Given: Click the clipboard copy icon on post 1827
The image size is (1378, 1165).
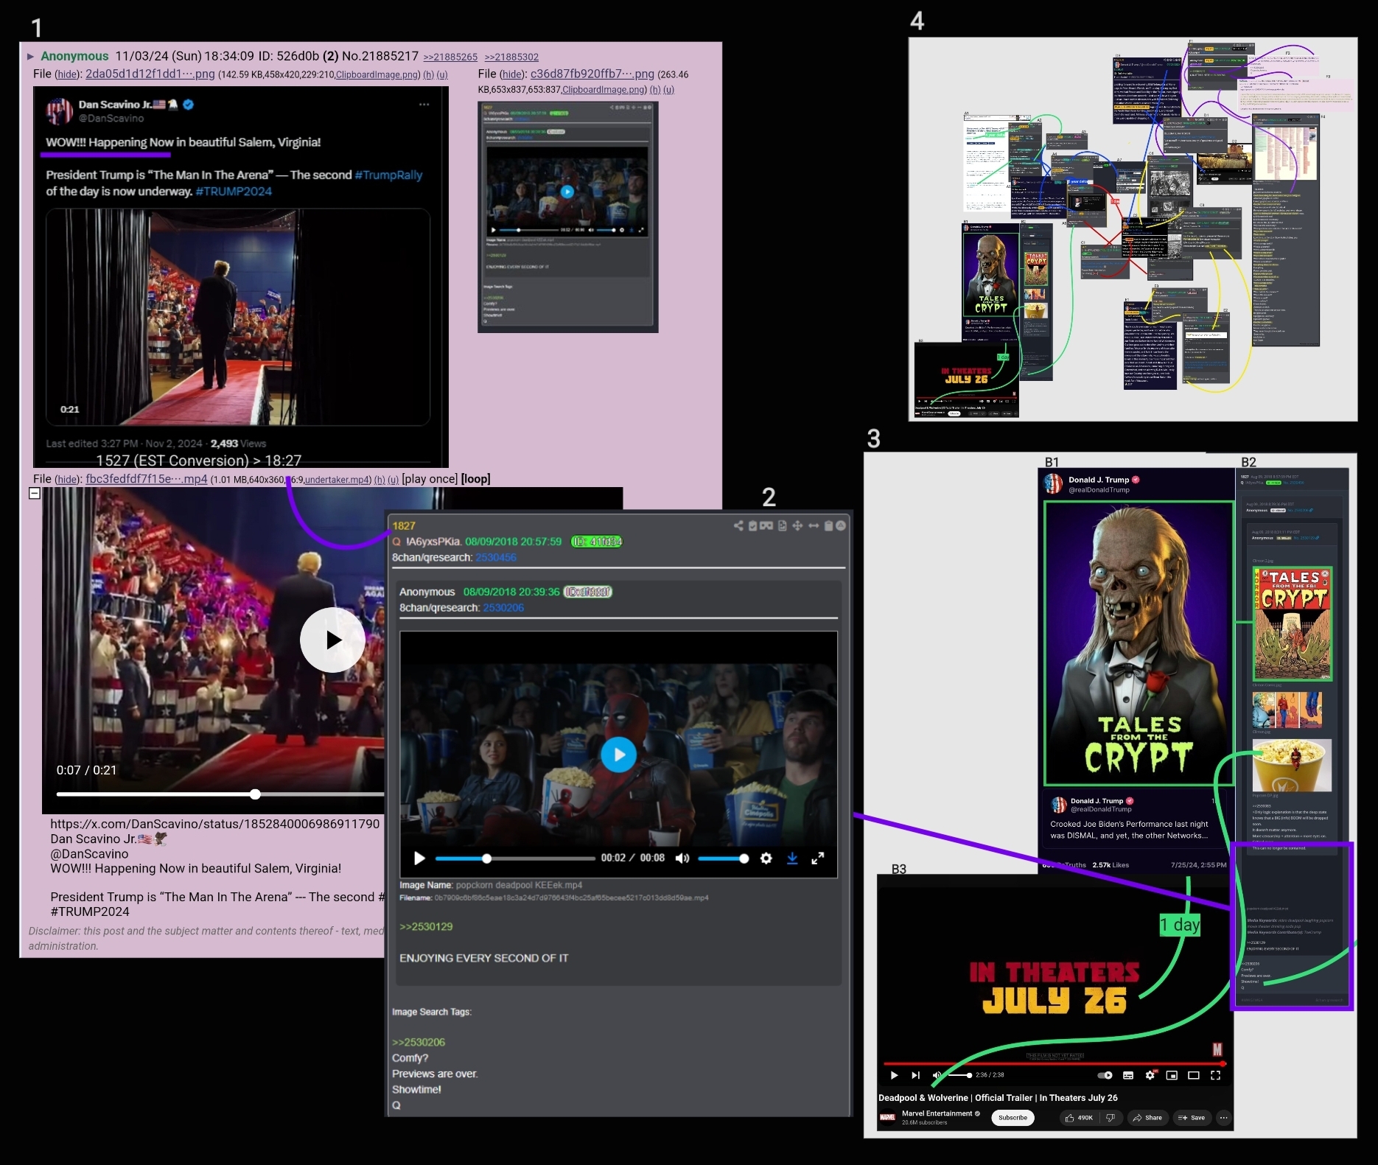Looking at the screenshot, I should coord(828,525).
